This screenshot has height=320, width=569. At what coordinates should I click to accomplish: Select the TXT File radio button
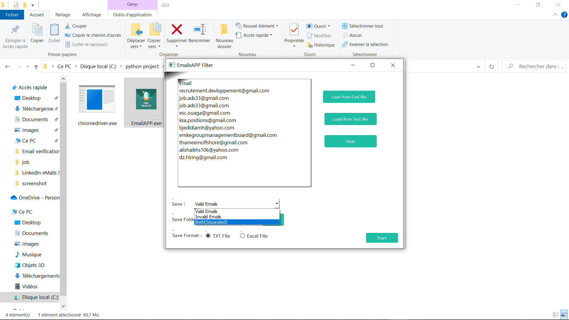point(208,236)
